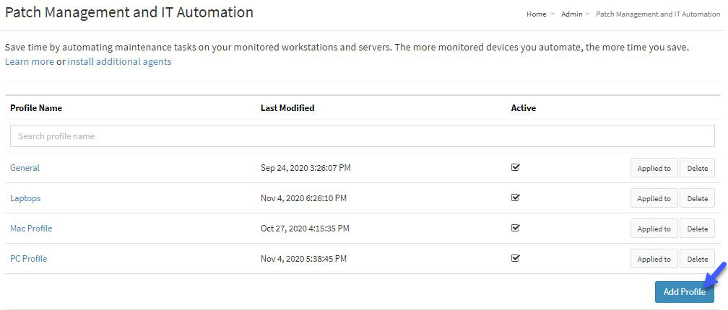
Task: Delete the Mac Profile
Action: tap(697, 229)
